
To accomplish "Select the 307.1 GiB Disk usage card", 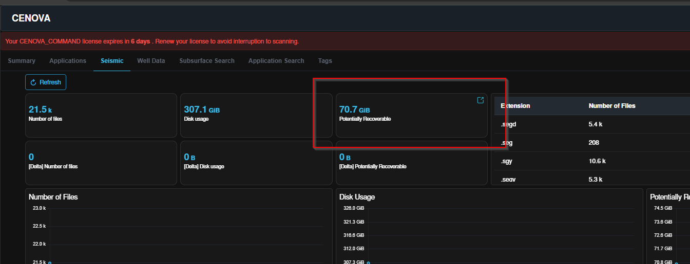I will (x=256, y=115).
